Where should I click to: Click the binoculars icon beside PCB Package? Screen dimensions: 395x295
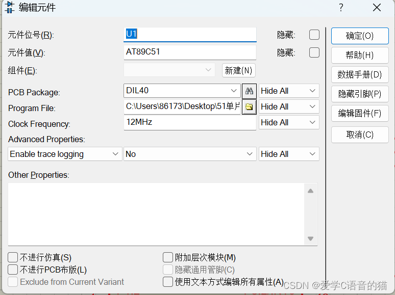[x=249, y=91]
